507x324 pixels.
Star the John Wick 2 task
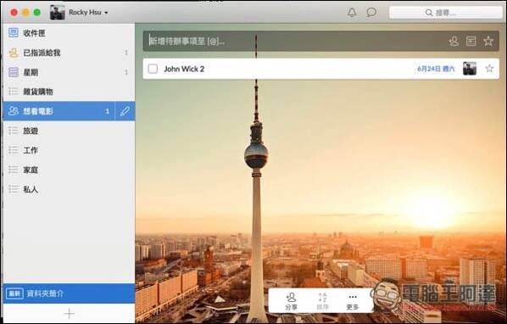[x=489, y=68]
